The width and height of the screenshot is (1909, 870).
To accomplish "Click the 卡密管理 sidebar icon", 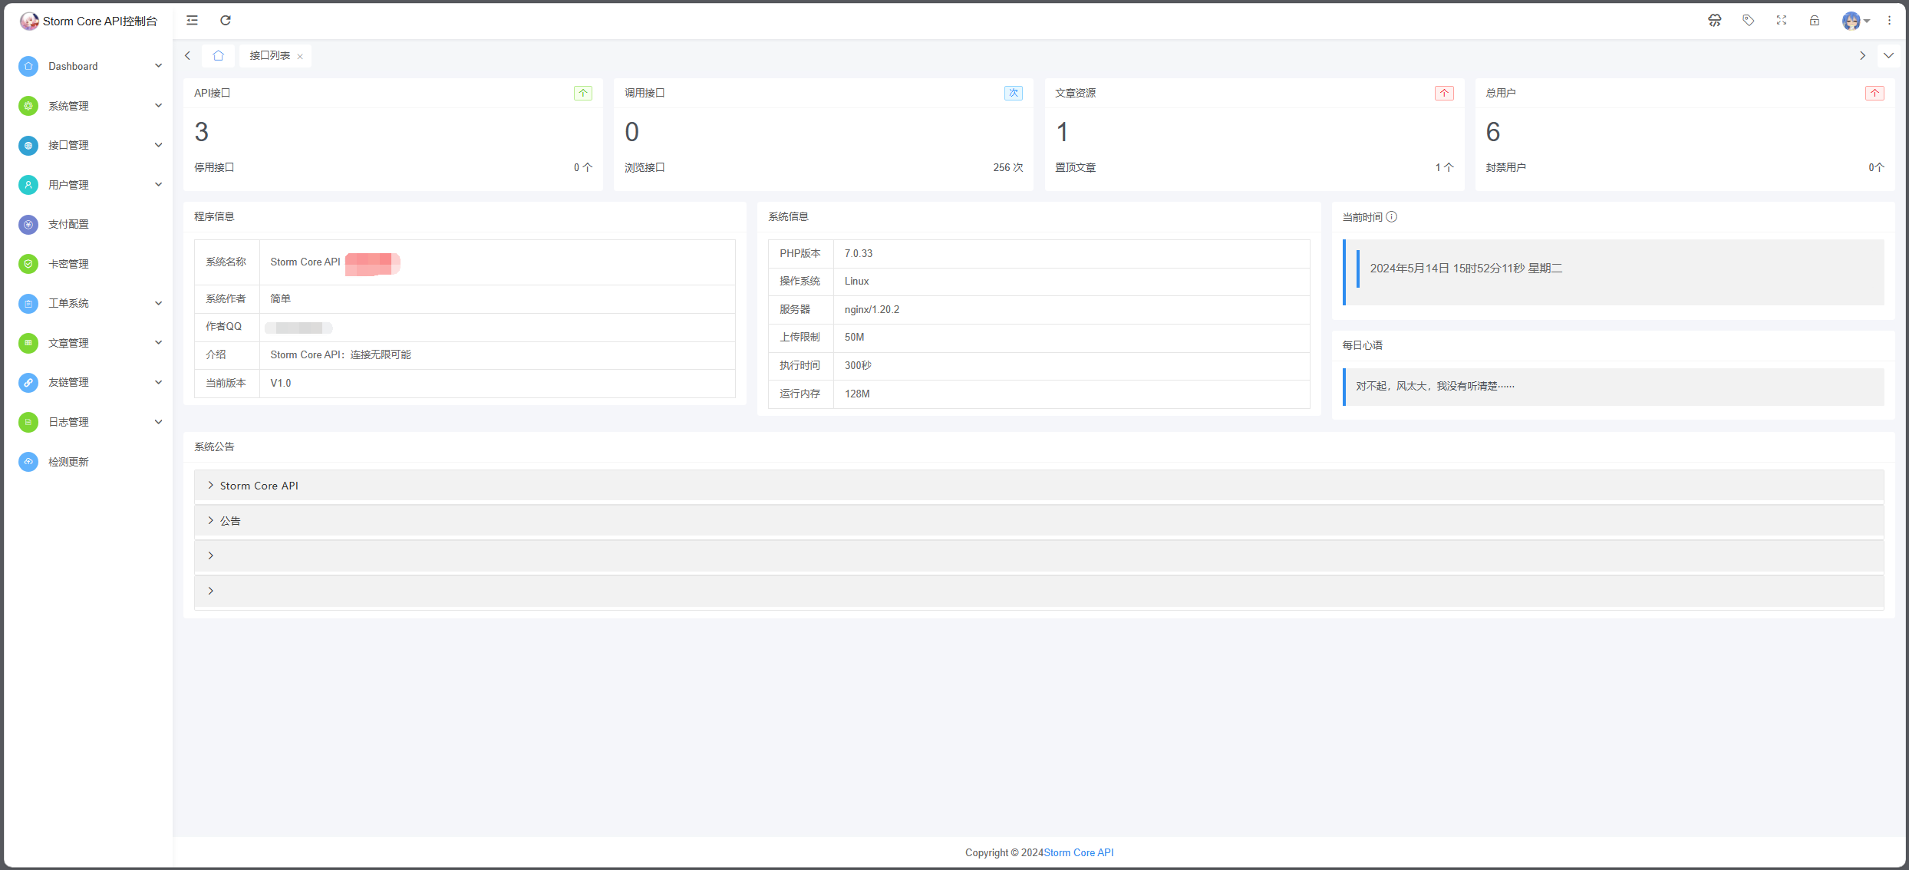I will pyautogui.click(x=27, y=263).
